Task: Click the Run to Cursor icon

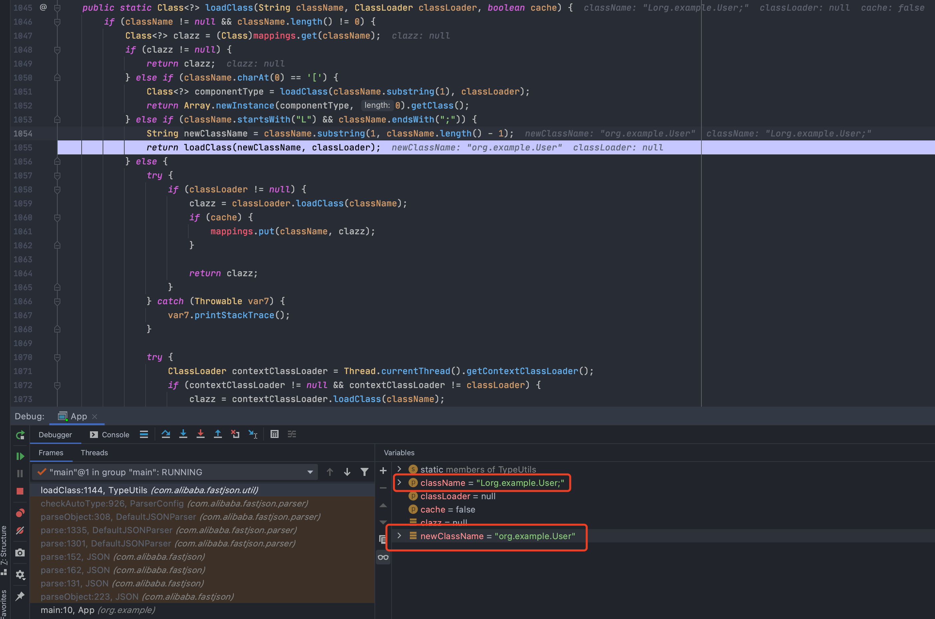Action: pos(253,434)
